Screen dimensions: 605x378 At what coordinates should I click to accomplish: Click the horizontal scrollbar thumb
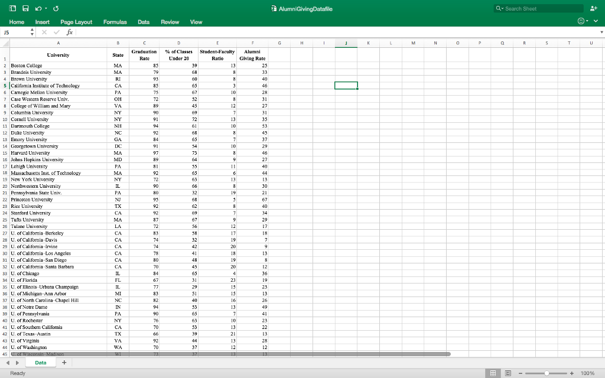[x=230, y=354]
